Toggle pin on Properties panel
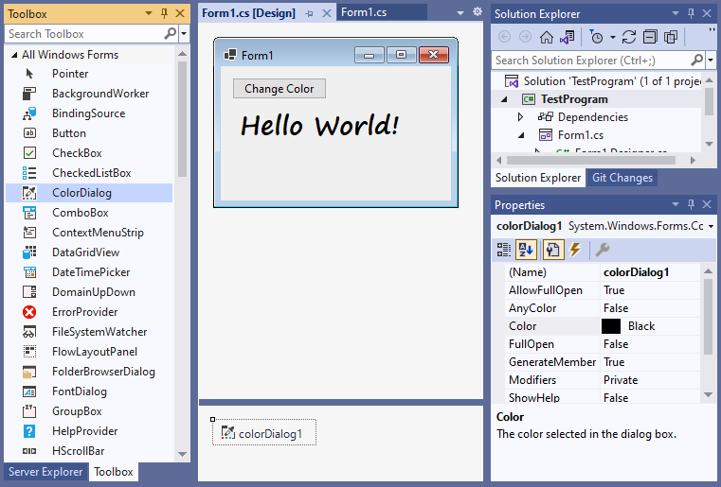The height and width of the screenshot is (487, 721). [691, 204]
